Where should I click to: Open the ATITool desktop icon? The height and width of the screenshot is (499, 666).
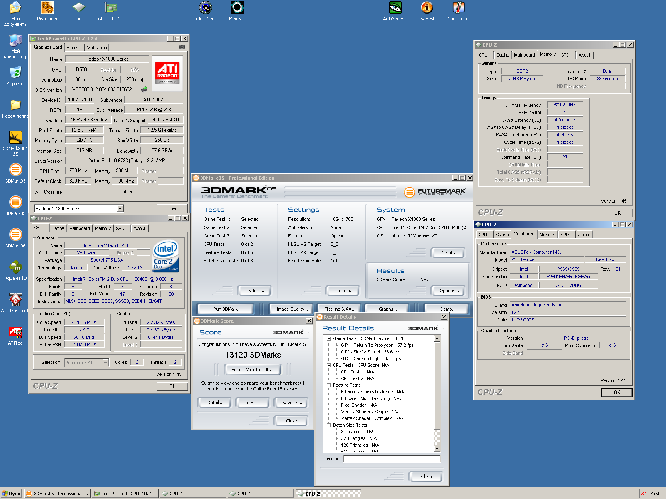15,335
